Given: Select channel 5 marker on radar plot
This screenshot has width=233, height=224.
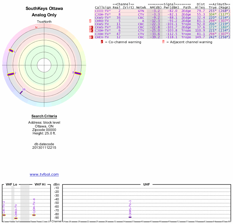Looking at the screenshot, I should (x=11, y=51).
